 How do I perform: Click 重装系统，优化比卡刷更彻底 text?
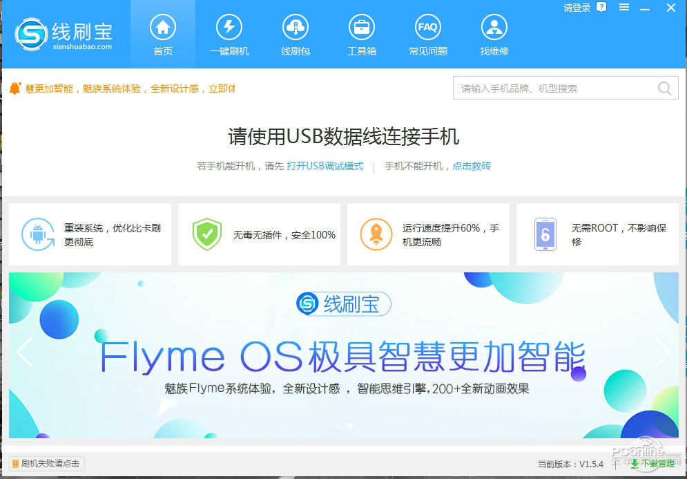113,235
